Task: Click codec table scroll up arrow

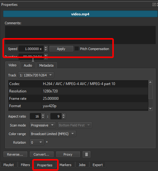Action: click(150, 82)
